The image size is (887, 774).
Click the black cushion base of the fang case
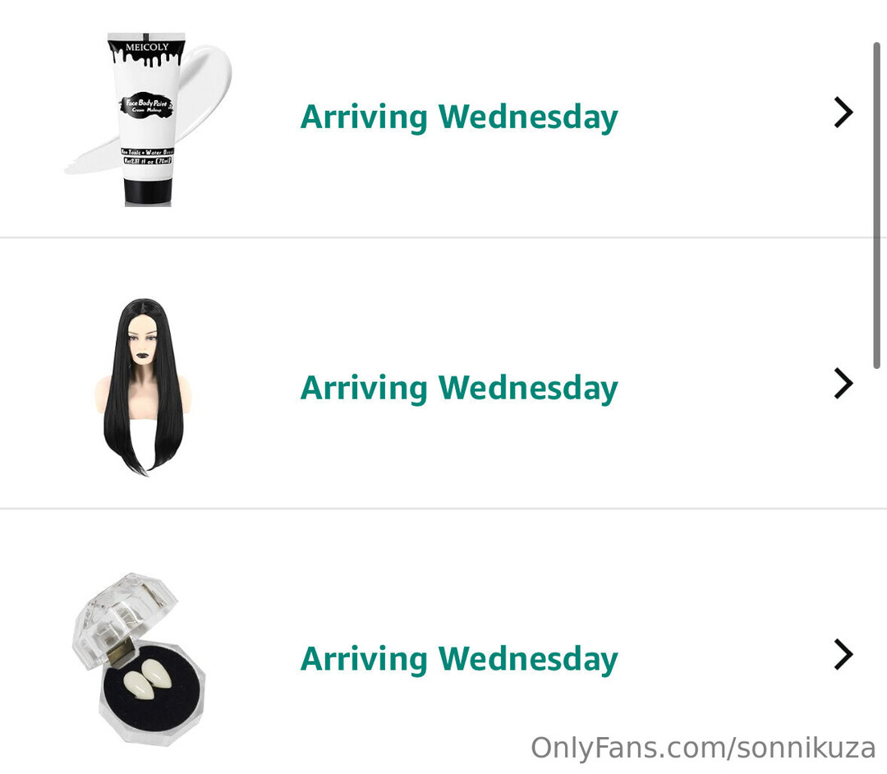coord(152,682)
